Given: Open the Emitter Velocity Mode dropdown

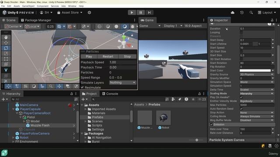Looking at the screenshot, I should (x=257, y=101).
